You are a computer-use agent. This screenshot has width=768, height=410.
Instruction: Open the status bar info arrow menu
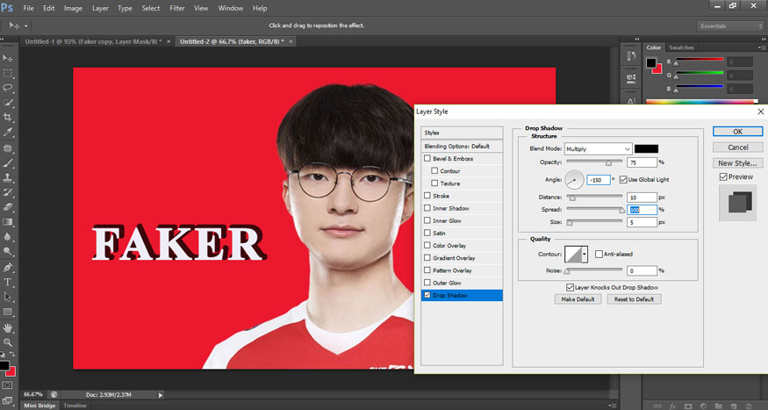[x=160, y=394]
